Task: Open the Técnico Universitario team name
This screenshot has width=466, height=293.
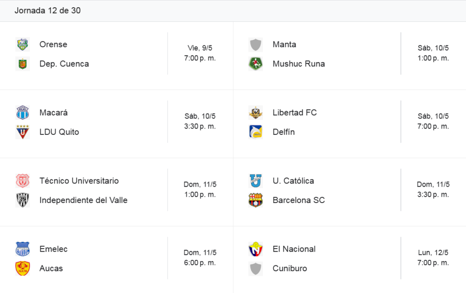Action: (x=79, y=181)
